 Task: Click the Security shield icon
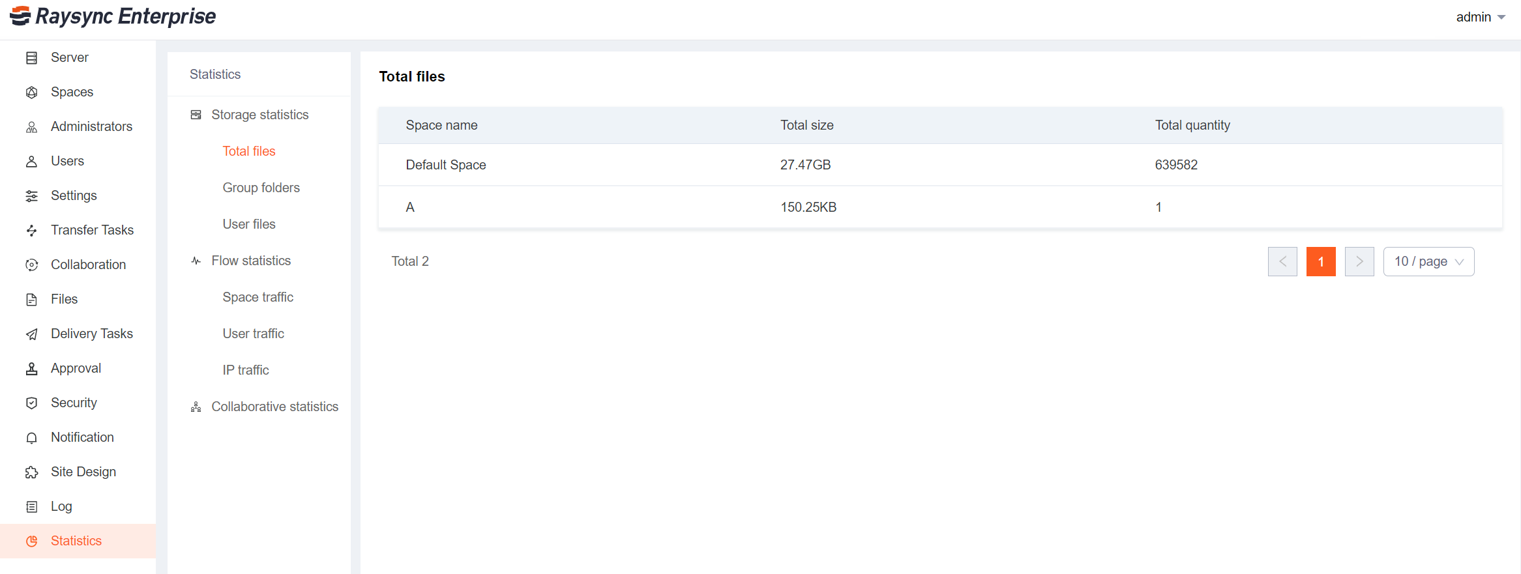31,403
